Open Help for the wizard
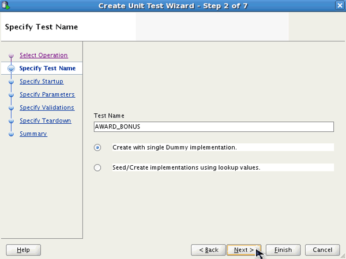Screen dimensions: 346x259 [x=23, y=250]
